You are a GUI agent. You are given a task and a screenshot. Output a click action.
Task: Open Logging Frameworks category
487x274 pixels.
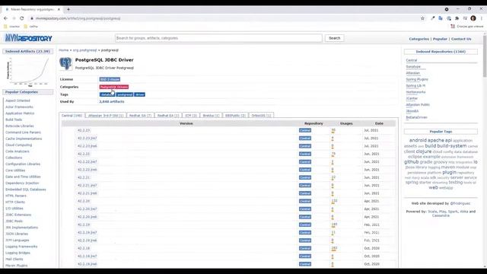[21, 247]
